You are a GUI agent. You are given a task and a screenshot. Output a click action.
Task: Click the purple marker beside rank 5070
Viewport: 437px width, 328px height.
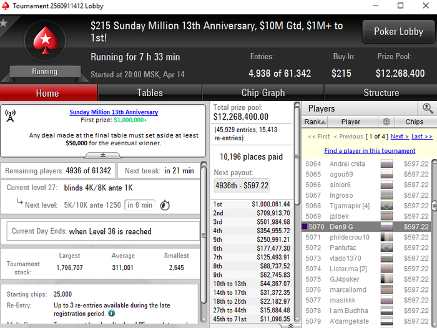tap(305, 226)
